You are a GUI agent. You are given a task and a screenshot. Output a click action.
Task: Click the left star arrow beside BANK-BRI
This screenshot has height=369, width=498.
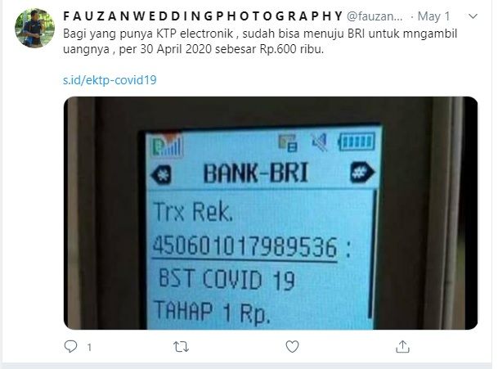pos(162,174)
